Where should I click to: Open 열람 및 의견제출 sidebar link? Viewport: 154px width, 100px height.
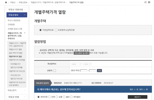(x=16, y=68)
